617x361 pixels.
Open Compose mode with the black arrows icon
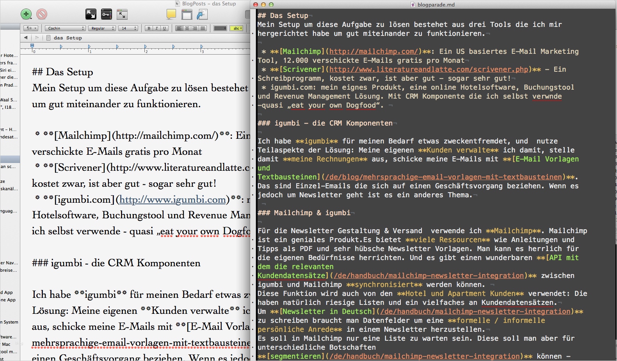91,14
